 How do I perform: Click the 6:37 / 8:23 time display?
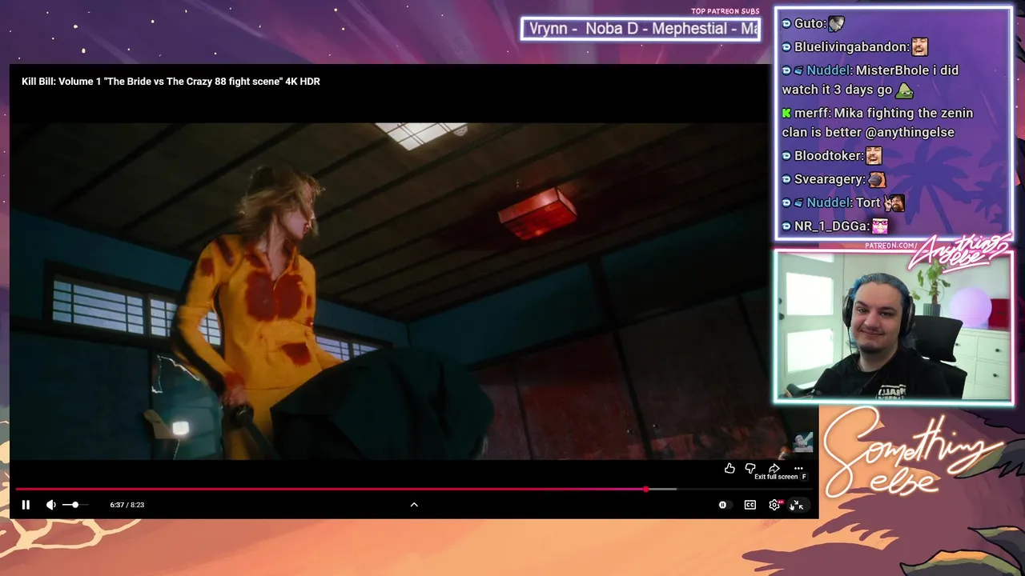(x=127, y=505)
